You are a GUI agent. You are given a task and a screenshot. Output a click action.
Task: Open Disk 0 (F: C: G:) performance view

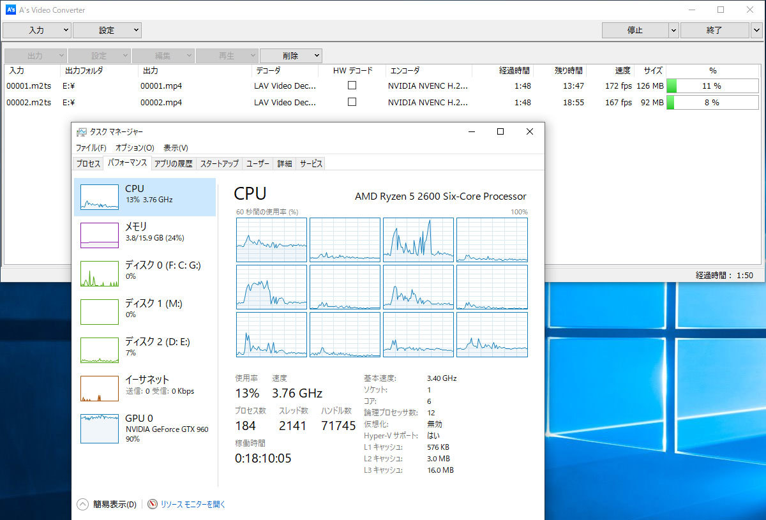tap(100, 273)
